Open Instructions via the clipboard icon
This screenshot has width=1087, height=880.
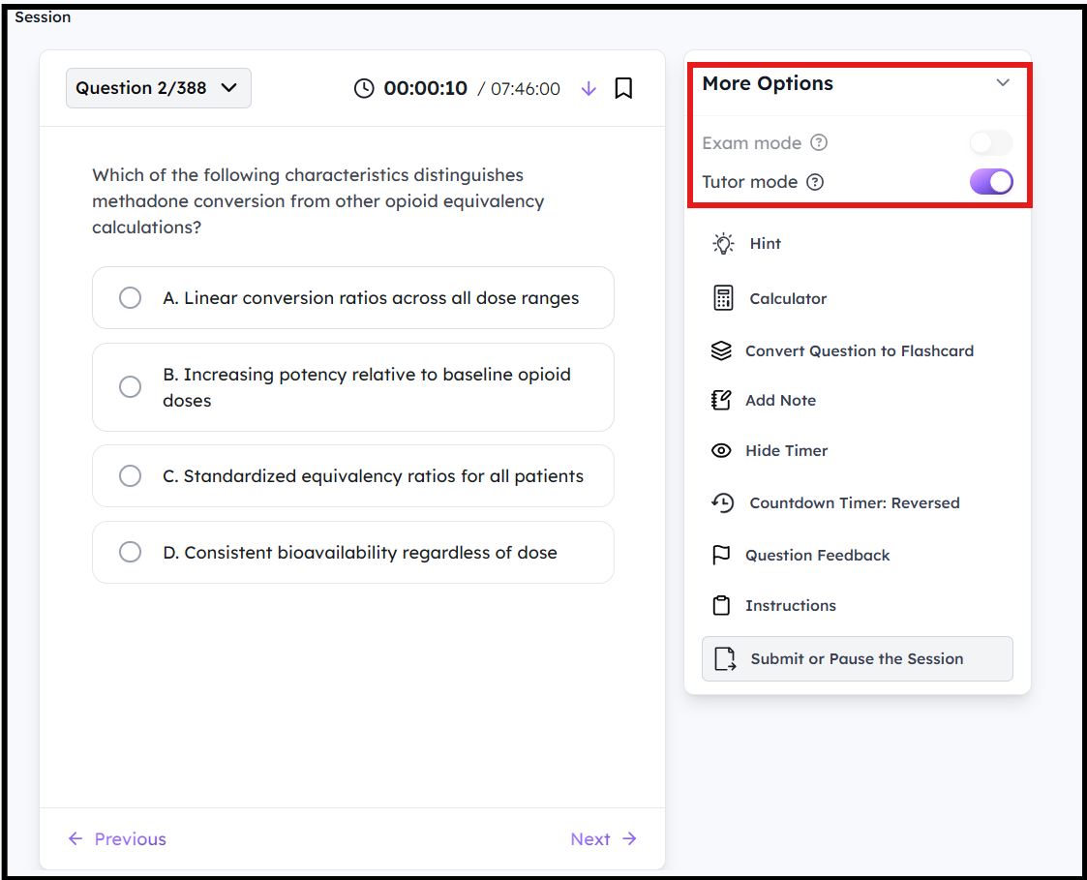coord(721,605)
